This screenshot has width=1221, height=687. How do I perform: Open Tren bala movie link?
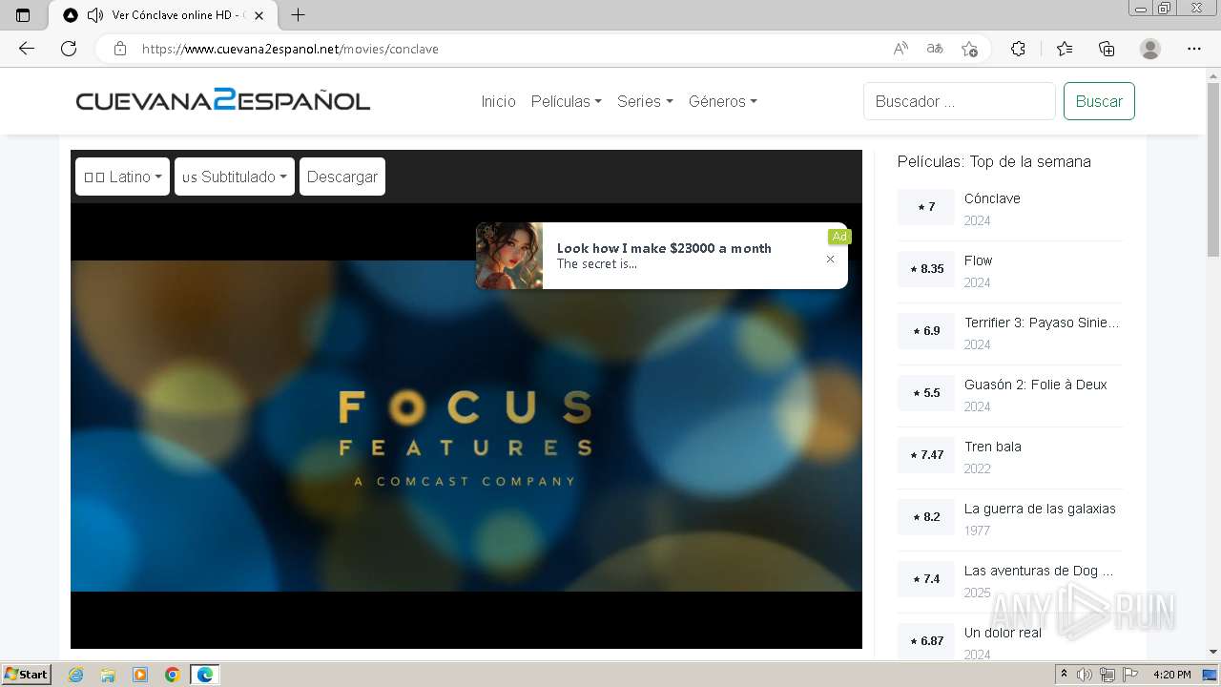coord(993,447)
